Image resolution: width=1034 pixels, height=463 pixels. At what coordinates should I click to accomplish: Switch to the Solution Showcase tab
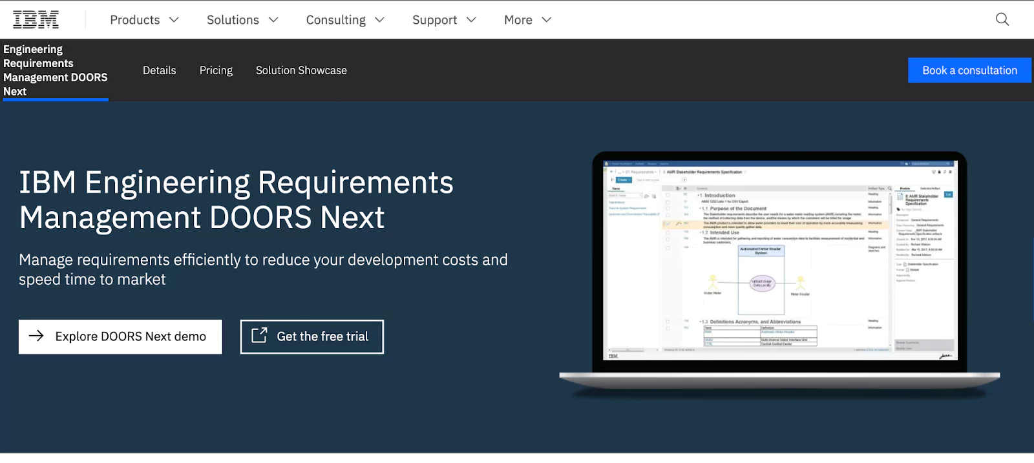pyautogui.click(x=301, y=70)
